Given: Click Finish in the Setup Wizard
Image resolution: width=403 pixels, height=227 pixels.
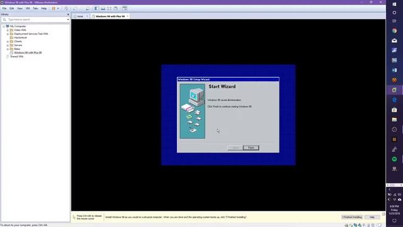Looking at the screenshot, I should coord(251,148).
